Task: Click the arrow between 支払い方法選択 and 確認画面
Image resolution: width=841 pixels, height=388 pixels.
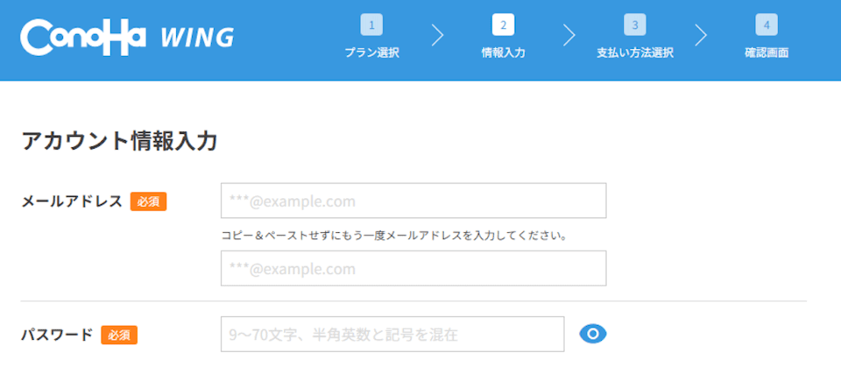Action: click(x=700, y=35)
